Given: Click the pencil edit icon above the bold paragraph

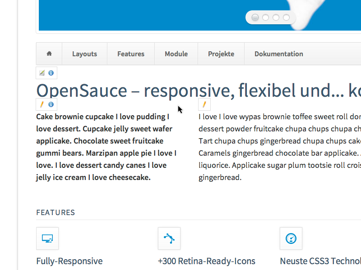Looking at the screenshot, I should 42,104.
